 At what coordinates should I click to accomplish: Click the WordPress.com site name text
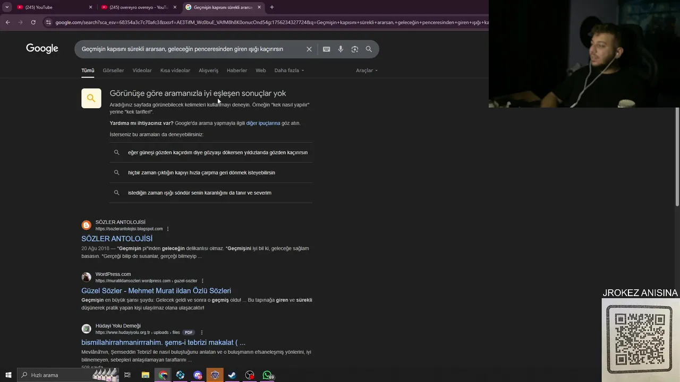(113, 274)
